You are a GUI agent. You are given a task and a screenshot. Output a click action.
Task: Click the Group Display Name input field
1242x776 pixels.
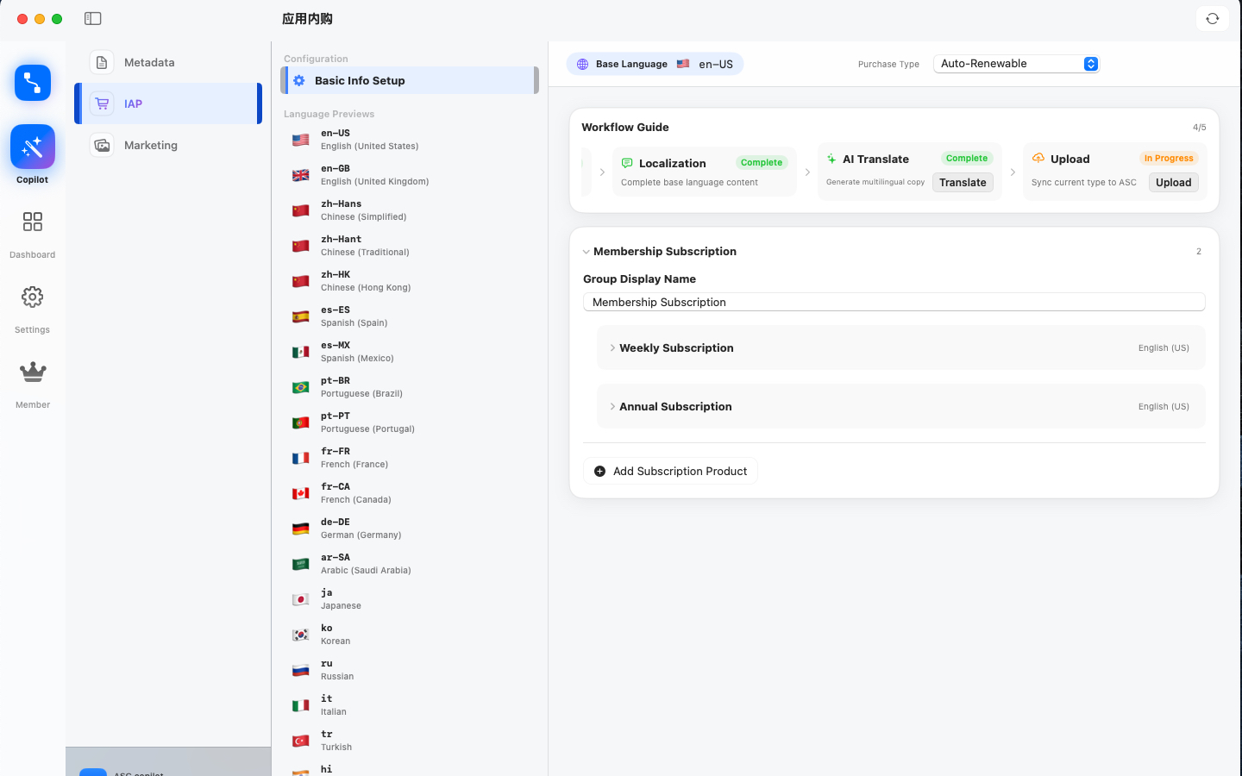[894, 302]
